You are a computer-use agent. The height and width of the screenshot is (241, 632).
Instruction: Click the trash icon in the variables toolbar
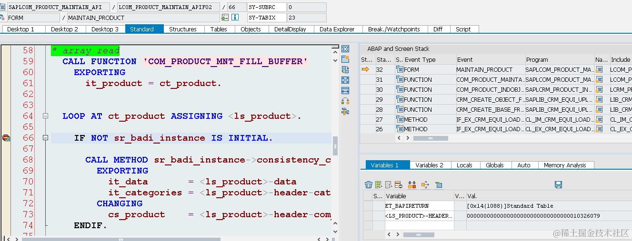click(x=368, y=184)
